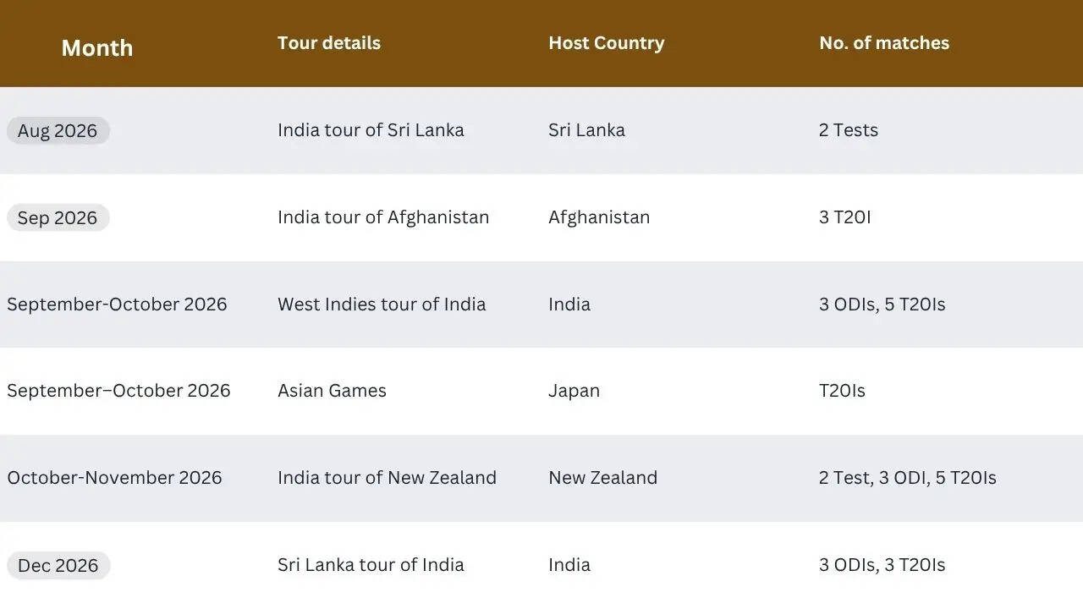This screenshot has height=609, width=1083.
Task: Select India tour of Afghanistan text
Action: 383,217
